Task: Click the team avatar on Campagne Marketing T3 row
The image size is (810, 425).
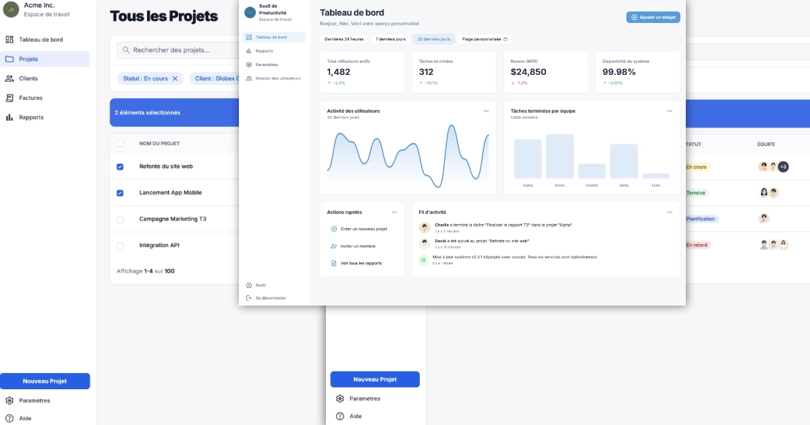Action: [x=764, y=219]
